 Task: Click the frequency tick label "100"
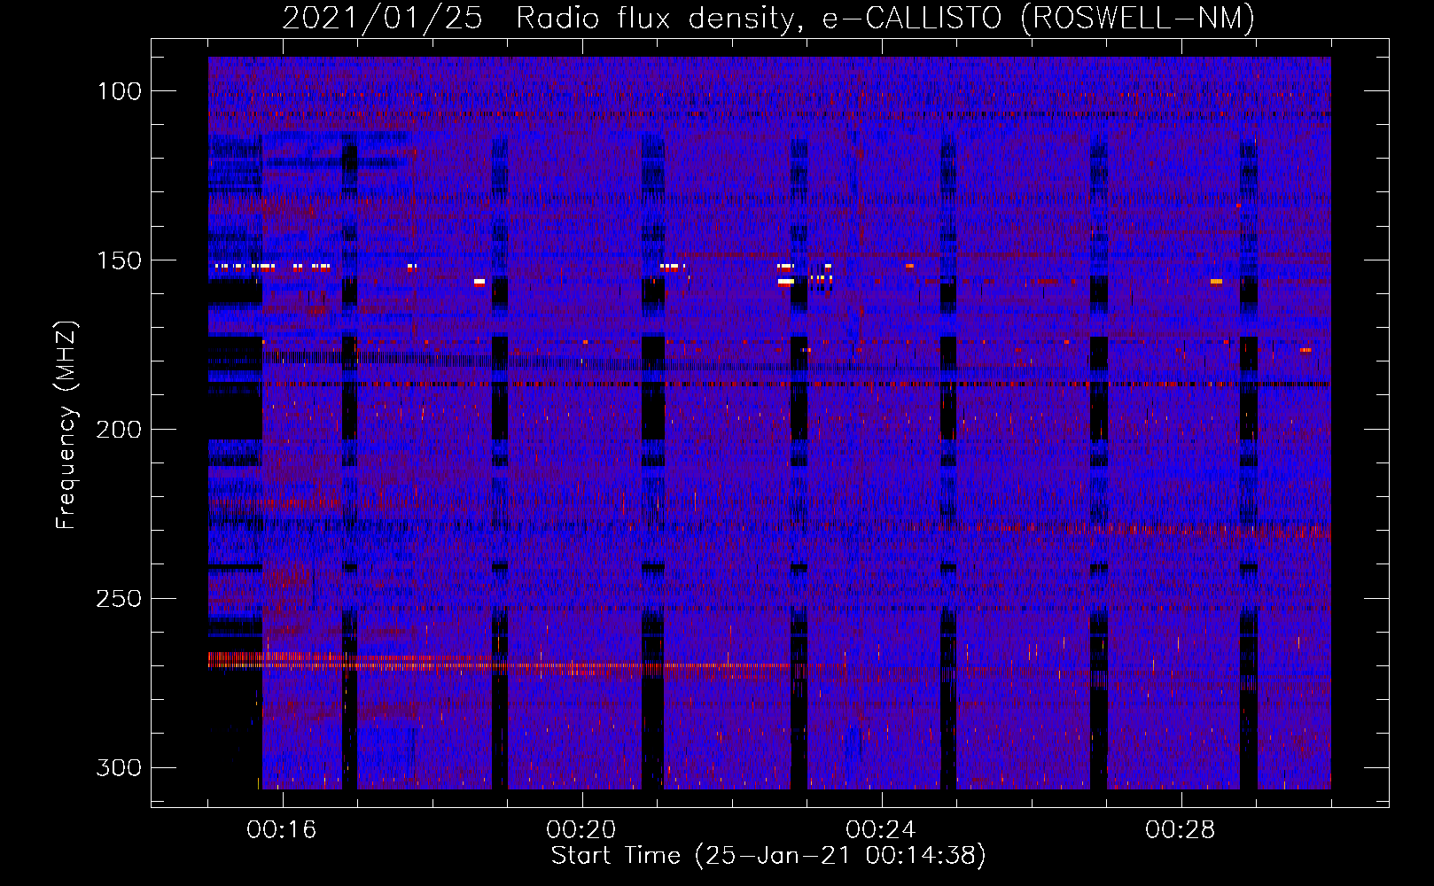119,91
